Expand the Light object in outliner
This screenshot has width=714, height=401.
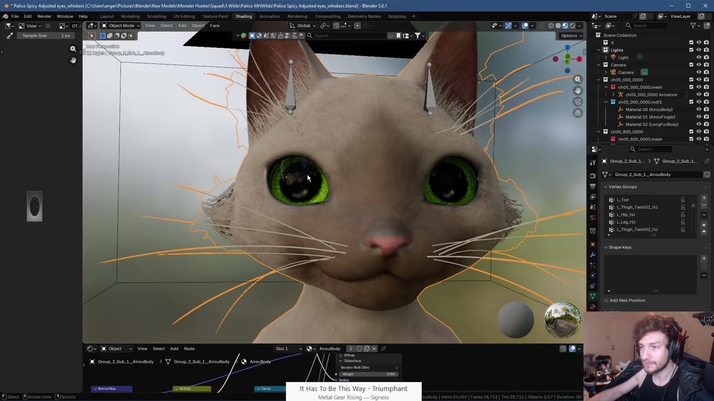pyautogui.click(x=606, y=57)
